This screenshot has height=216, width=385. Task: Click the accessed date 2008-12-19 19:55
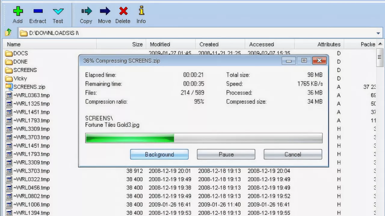click(x=269, y=213)
